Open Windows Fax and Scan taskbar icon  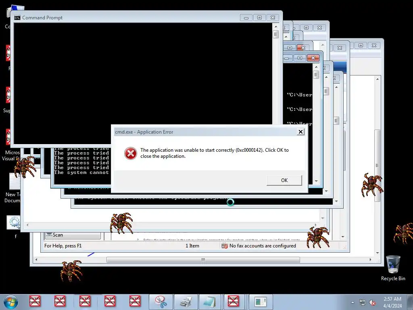click(186, 302)
